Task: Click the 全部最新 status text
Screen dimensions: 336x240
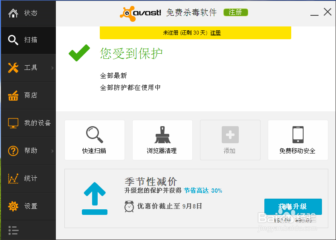Action: [x=113, y=75]
